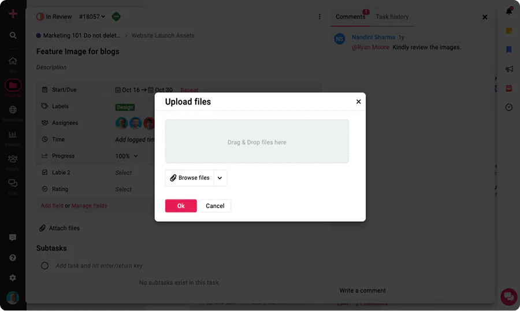Viewport: 520px width, 311px height.
Task: Click the Manage fields link
Action: (x=89, y=206)
